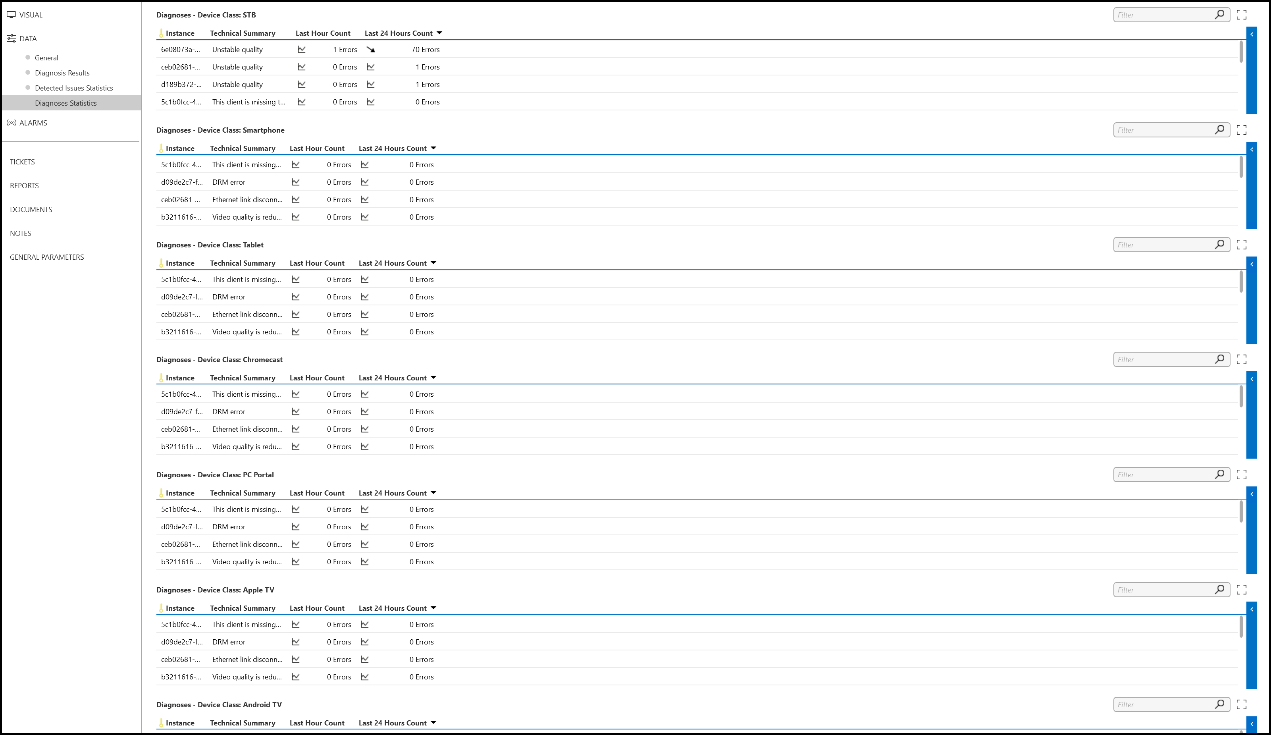Sort Smartphone table by Last Hour Count header
This screenshot has height=735, width=1271.
(x=317, y=149)
